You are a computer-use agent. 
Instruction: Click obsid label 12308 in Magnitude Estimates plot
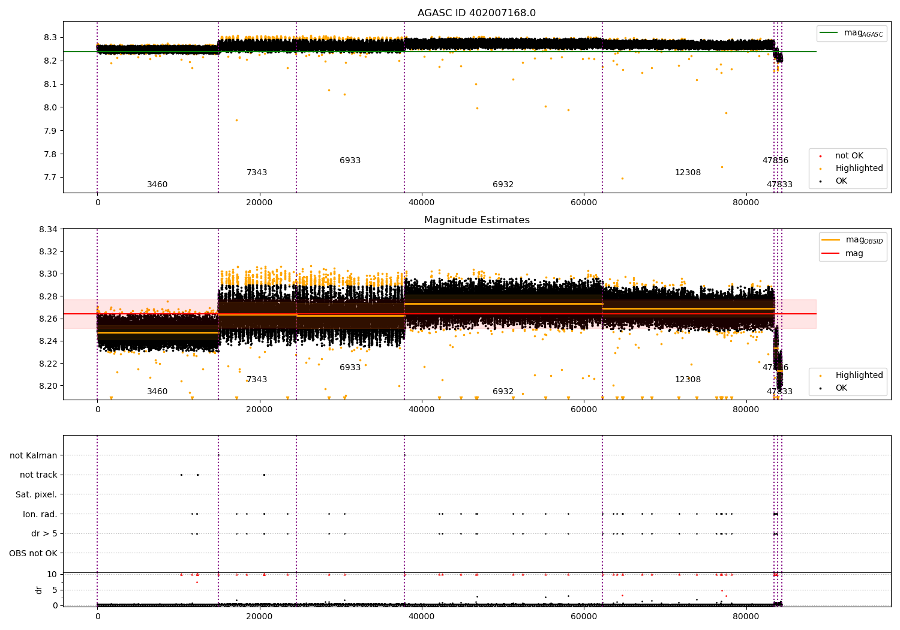[688, 380]
